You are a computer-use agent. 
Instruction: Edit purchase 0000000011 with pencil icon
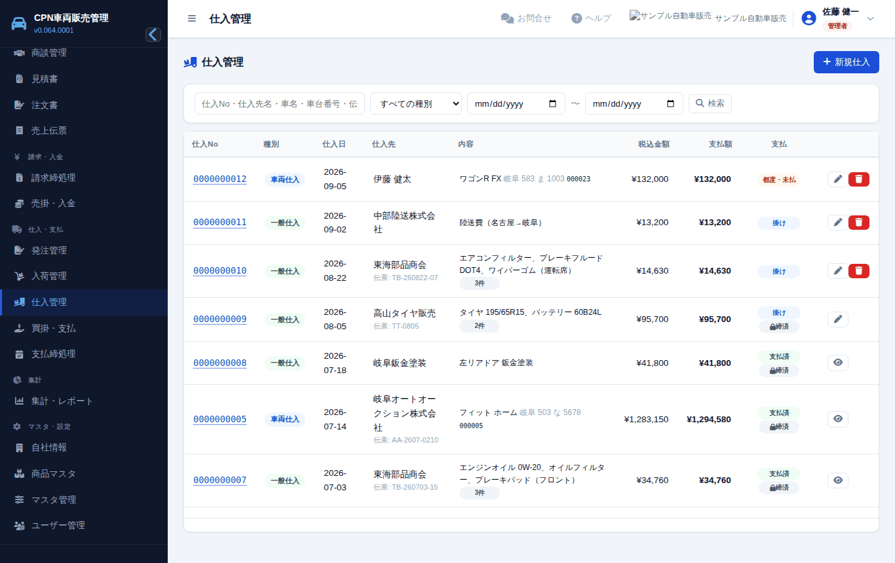click(x=837, y=223)
